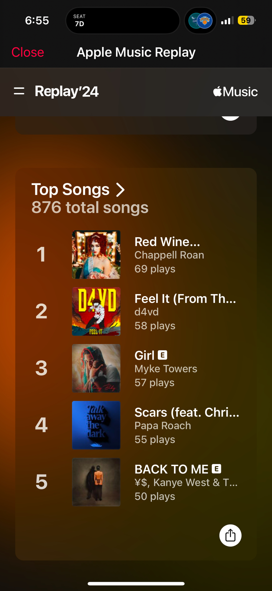Tap the Apple Music logo
Viewport: 272px width, 591px height.
click(x=235, y=92)
